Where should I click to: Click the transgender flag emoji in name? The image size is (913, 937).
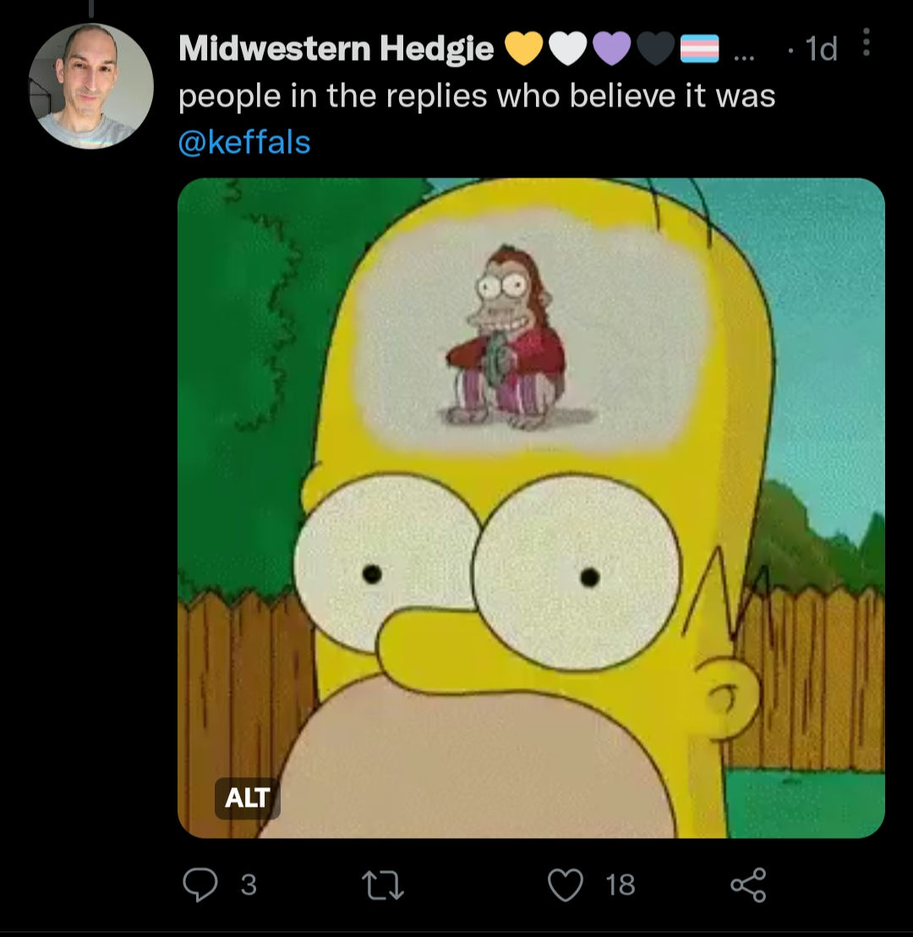tap(700, 48)
